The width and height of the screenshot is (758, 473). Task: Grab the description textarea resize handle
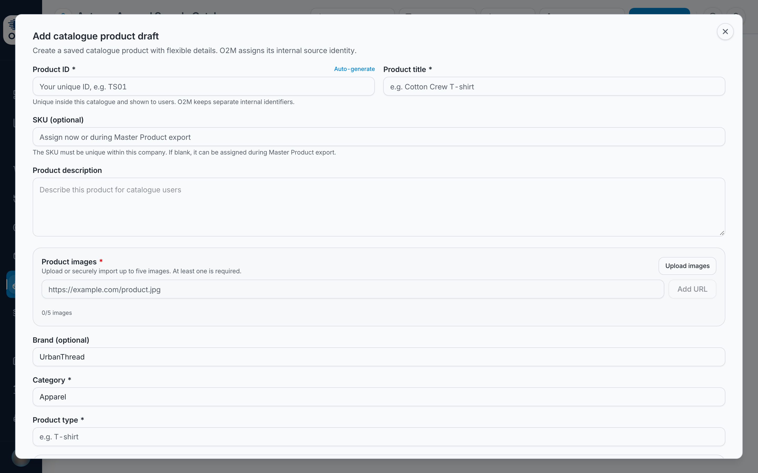(722, 233)
